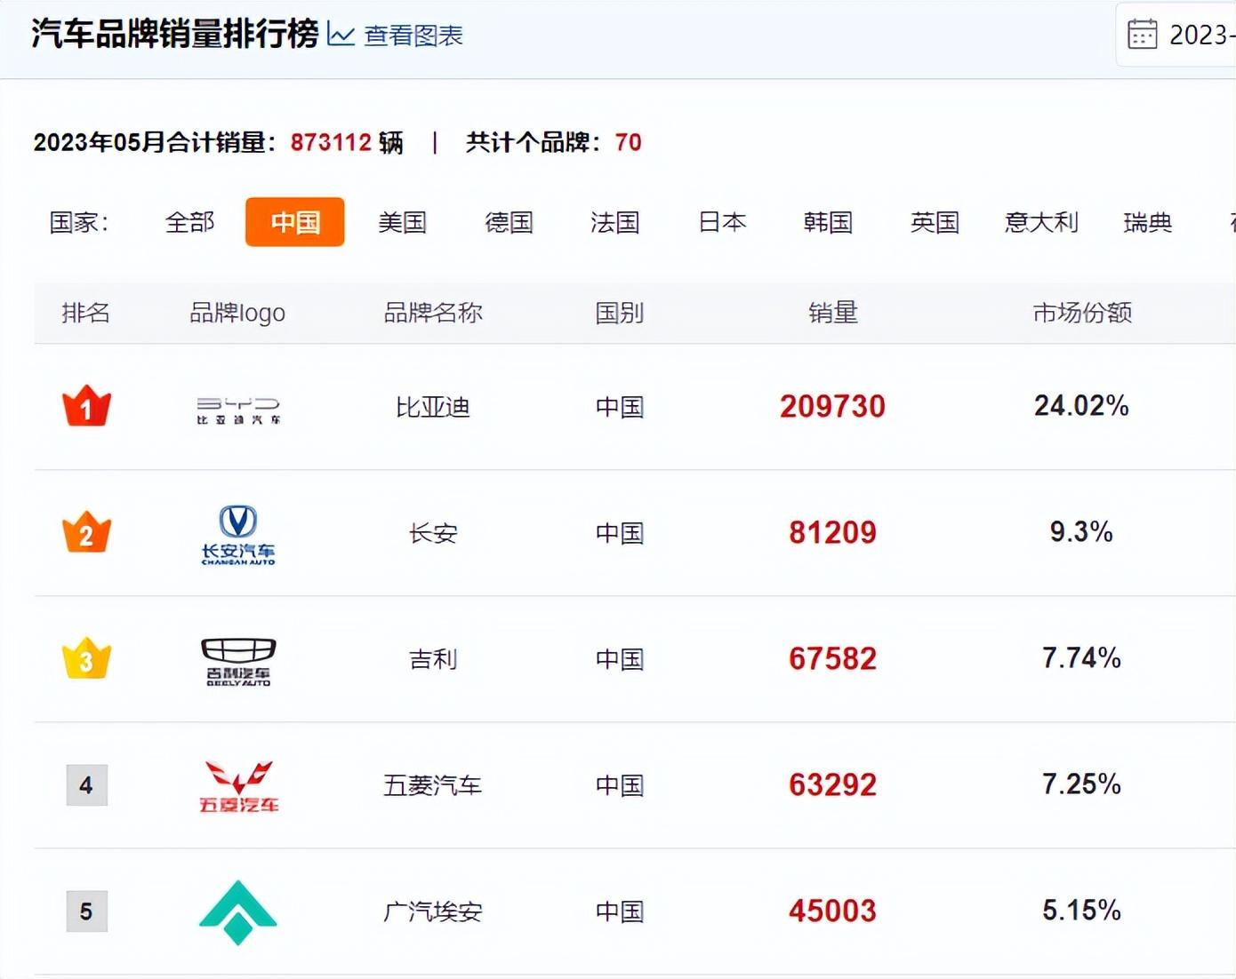Click sales figure 209730

click(x=833, y=407)
